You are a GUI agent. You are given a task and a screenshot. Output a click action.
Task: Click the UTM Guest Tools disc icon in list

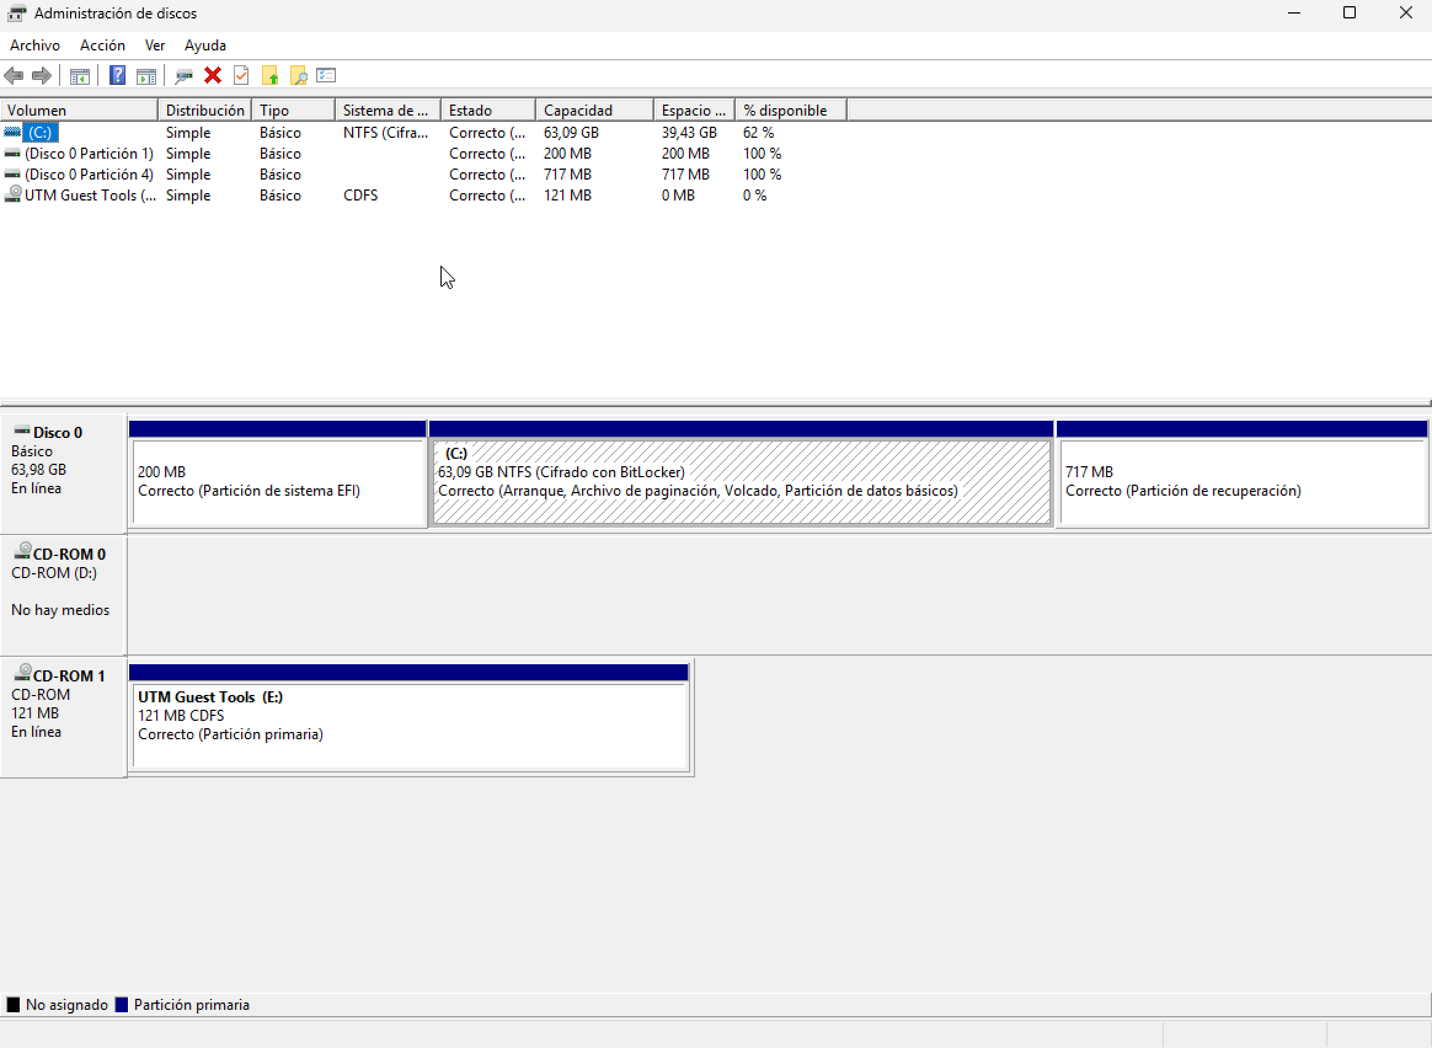tap(13, 194)
